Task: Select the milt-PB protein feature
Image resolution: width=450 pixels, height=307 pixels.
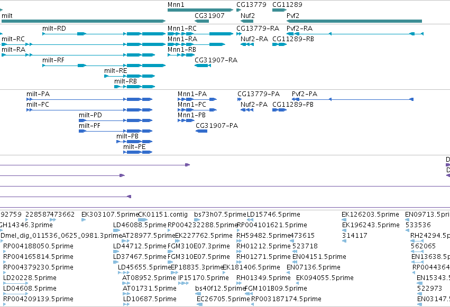Action: pos(134,142)
